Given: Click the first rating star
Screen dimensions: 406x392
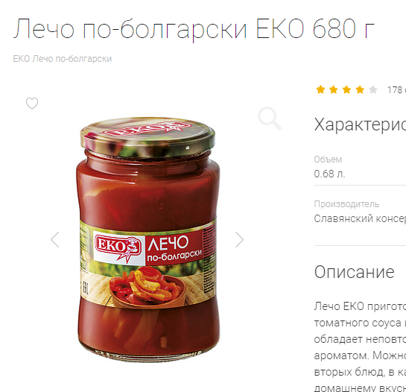Looking at the screenshot, I should pyautogui.click(x=320, y=89).
